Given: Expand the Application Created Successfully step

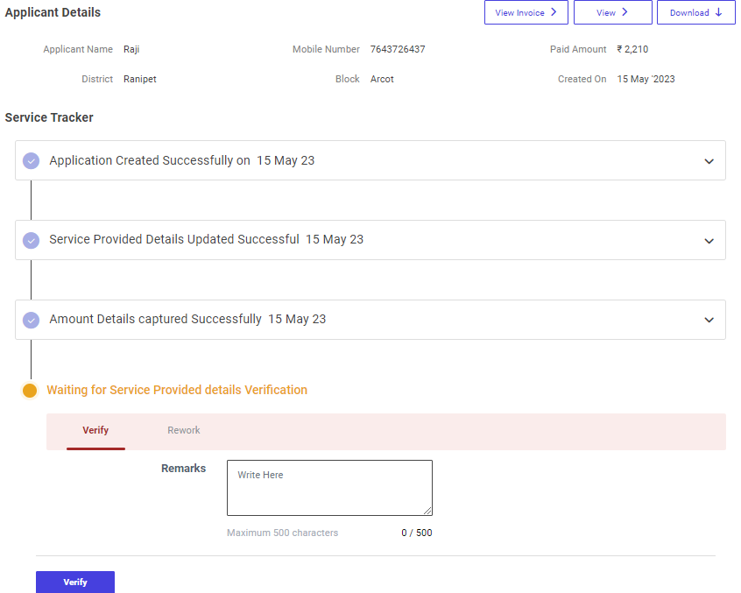Looking at the screenshot, I should click(709, 161).
